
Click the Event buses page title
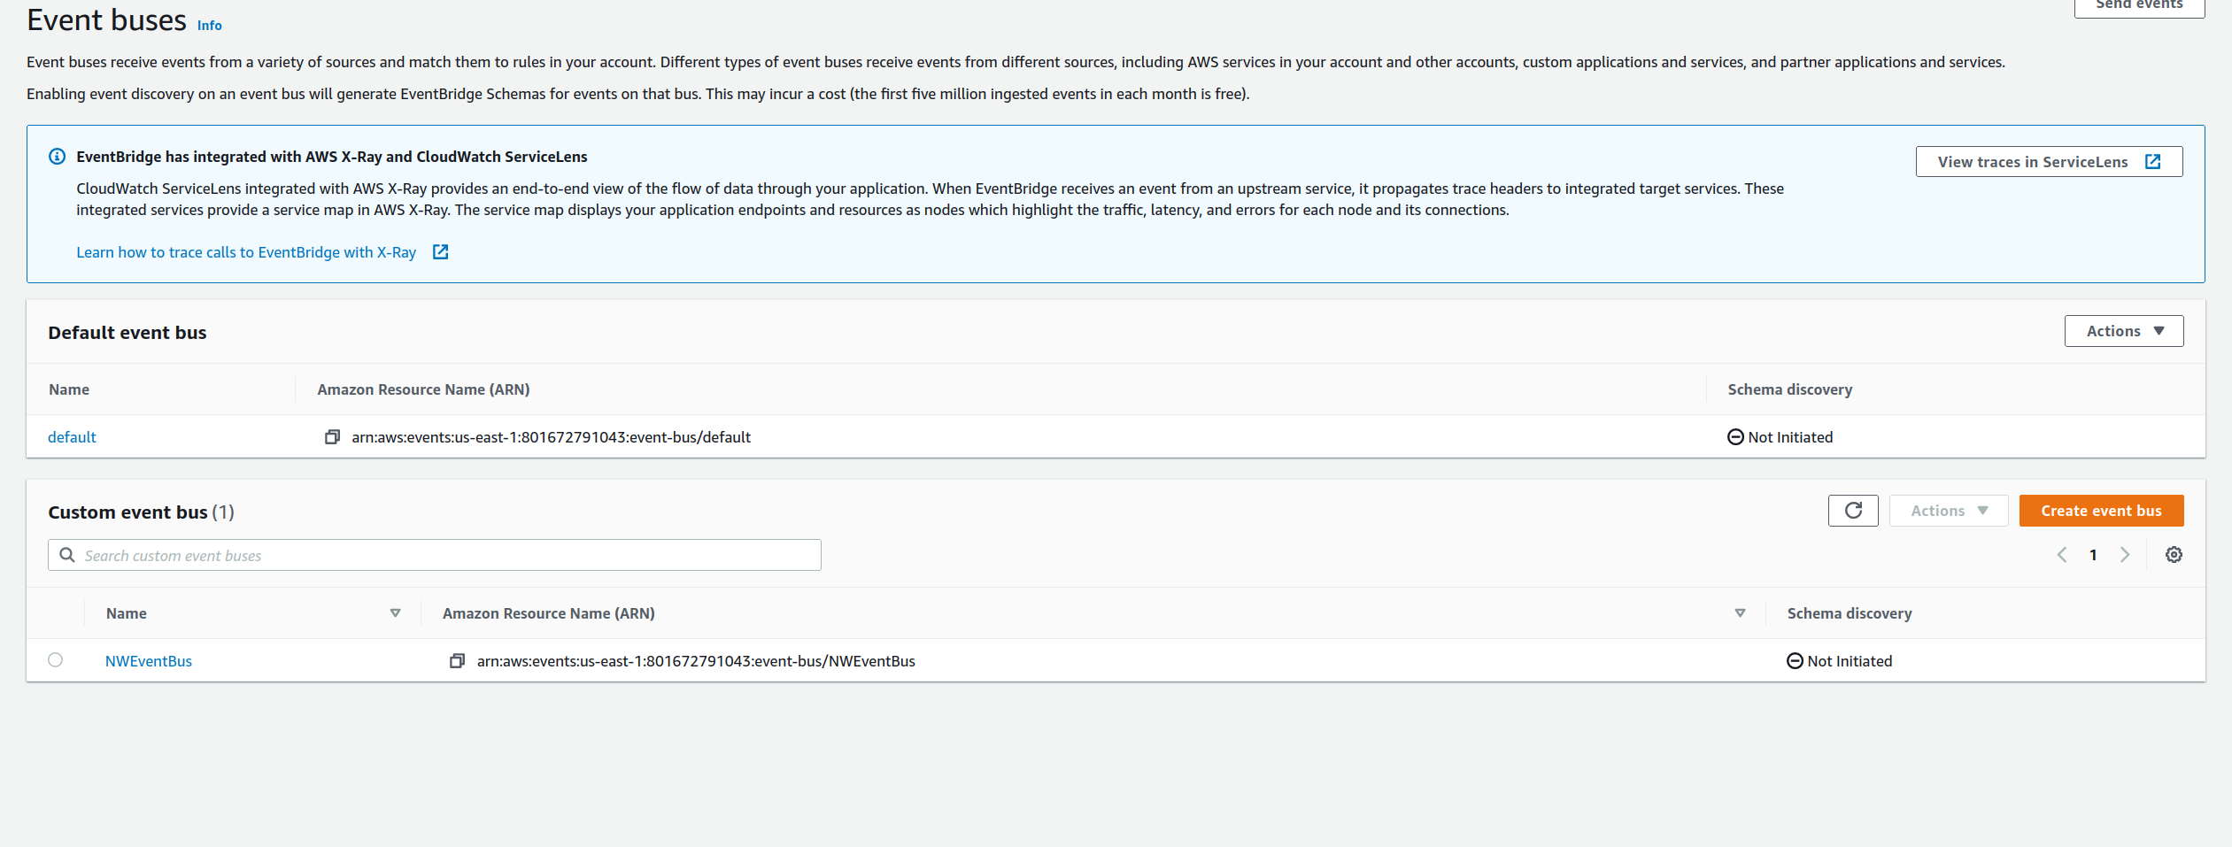click(106, 19)
